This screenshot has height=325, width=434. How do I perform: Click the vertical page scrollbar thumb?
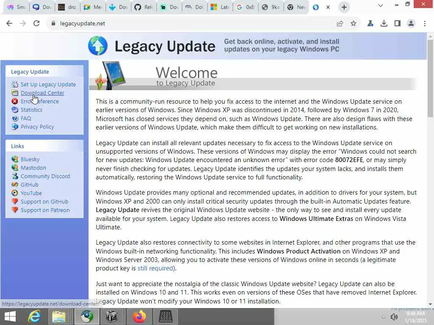coord(430,78)
